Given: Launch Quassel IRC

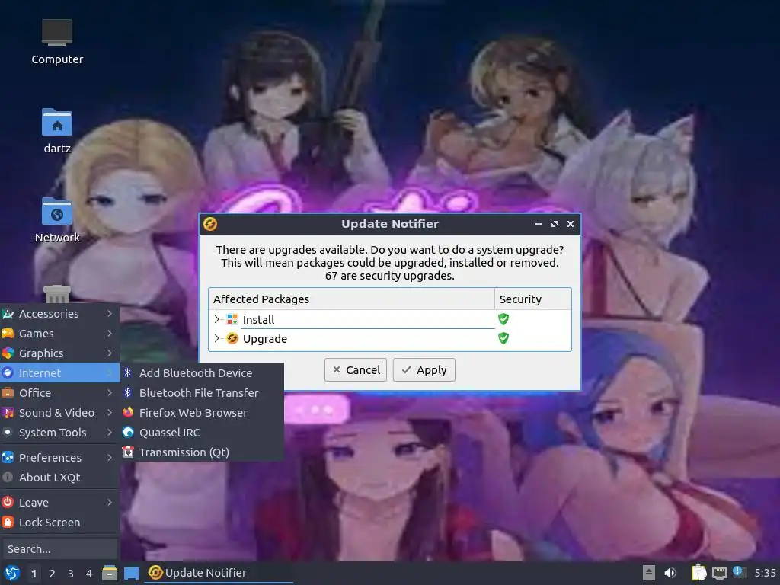Looking at the screenshot, I should click(x=202, y=433).
